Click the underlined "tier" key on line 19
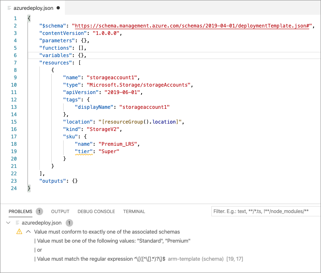Image resolution: width=321 pixels, height=273 pixels. [84, 151]
